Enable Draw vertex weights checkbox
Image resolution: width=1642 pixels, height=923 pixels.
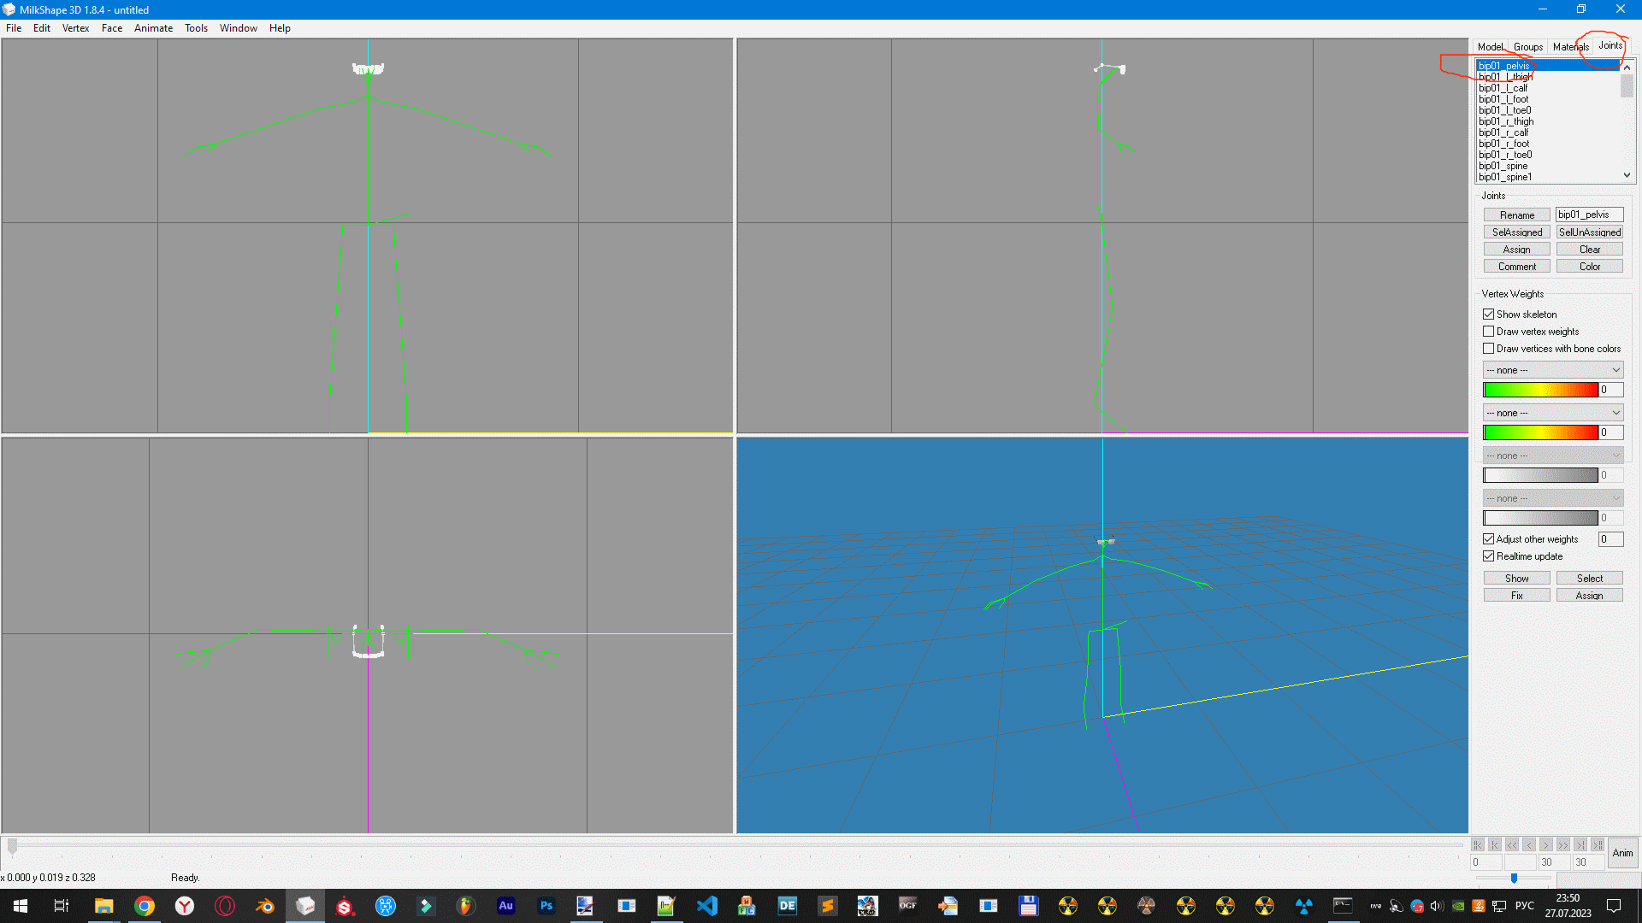1489,332
